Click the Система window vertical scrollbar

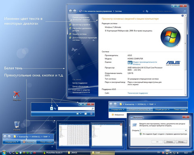coord(186,55)
